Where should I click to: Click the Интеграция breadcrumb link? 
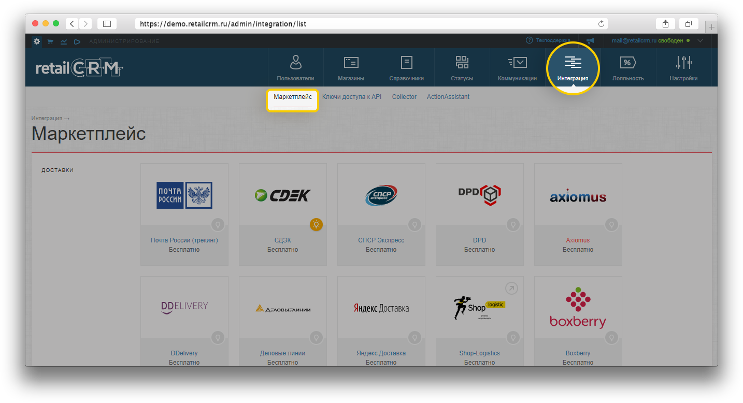[x=47, y=119]
